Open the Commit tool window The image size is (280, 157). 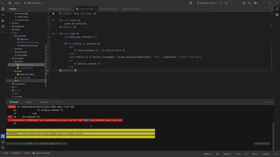pyautogui.click(x=3, y=15)
